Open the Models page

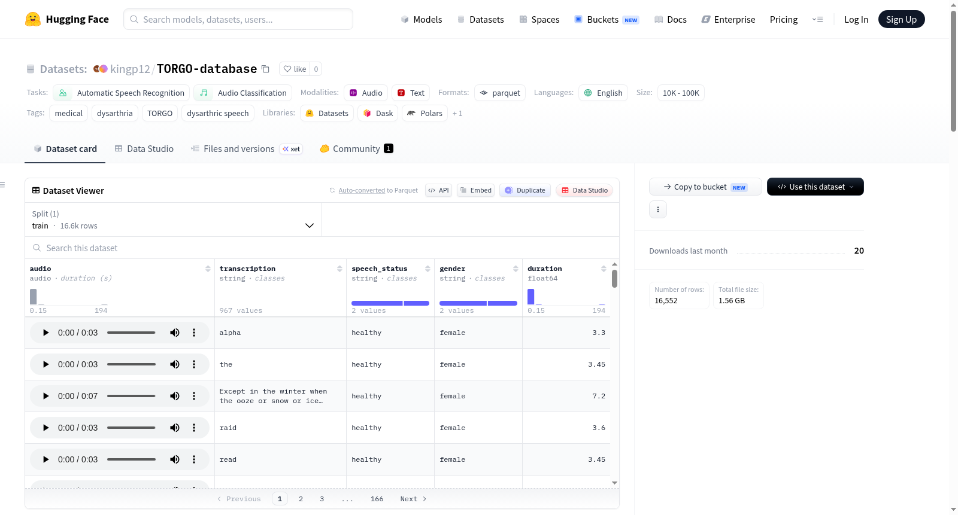click(422, 20)
